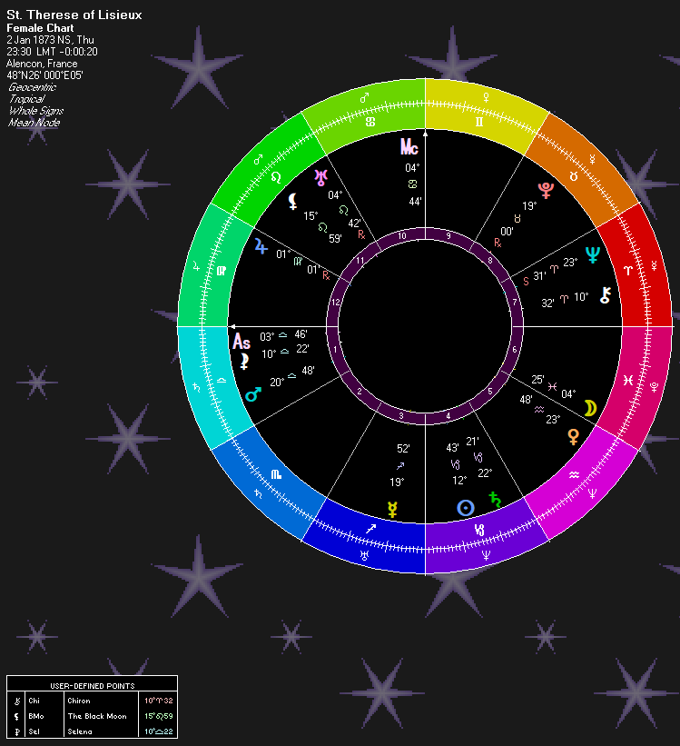This screenshot has width=680, height=746.
Task: Click the orange Venus glyph
Action: [574, 437]
